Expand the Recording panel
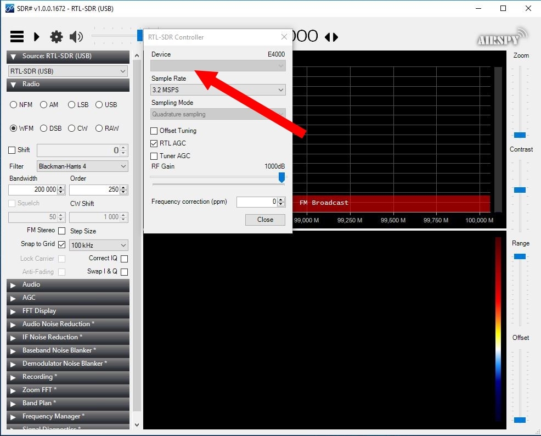Screen dimensions: 541x436 pos(68,377)
